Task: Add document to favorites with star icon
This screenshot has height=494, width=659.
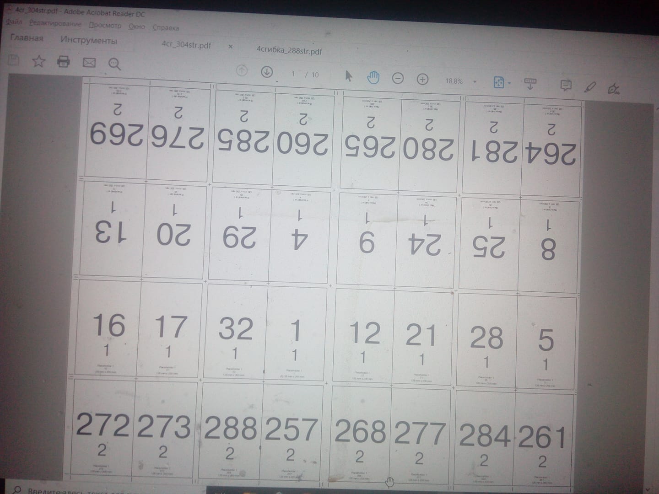Action: [x=38, y=61]
